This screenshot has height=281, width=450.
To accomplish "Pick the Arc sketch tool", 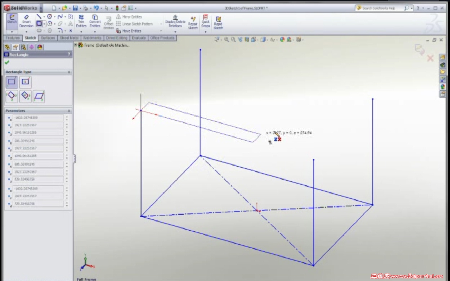I will tap(49, 24).
